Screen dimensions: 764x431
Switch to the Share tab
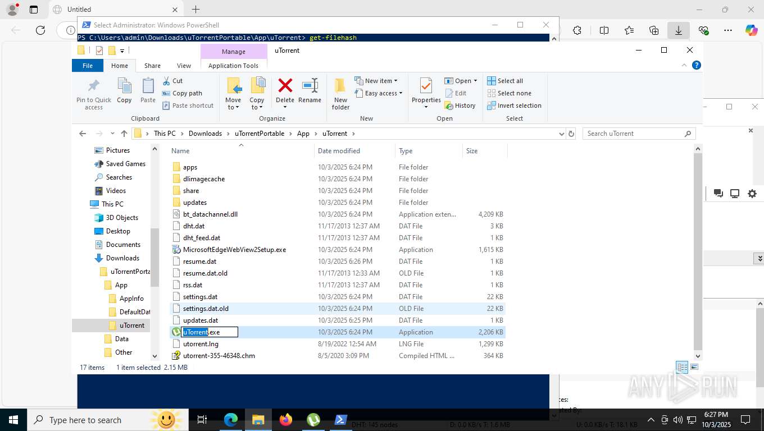click(x=152, y=66)
